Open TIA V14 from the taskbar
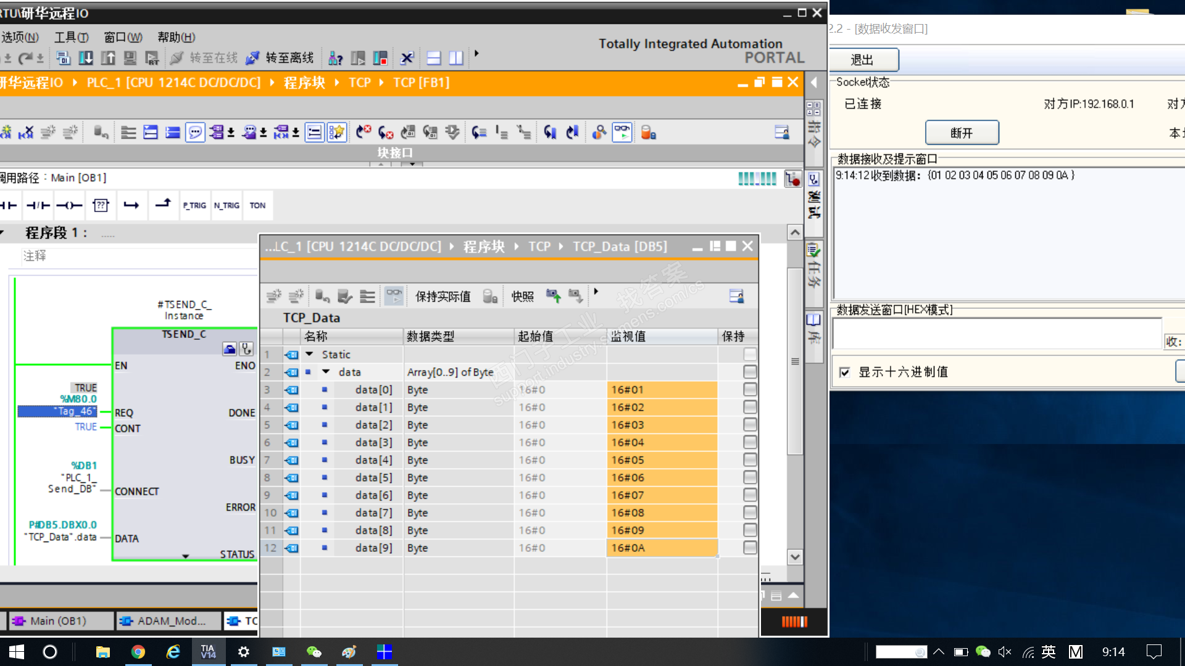The image size is (1185, 666). coord(208,652)
